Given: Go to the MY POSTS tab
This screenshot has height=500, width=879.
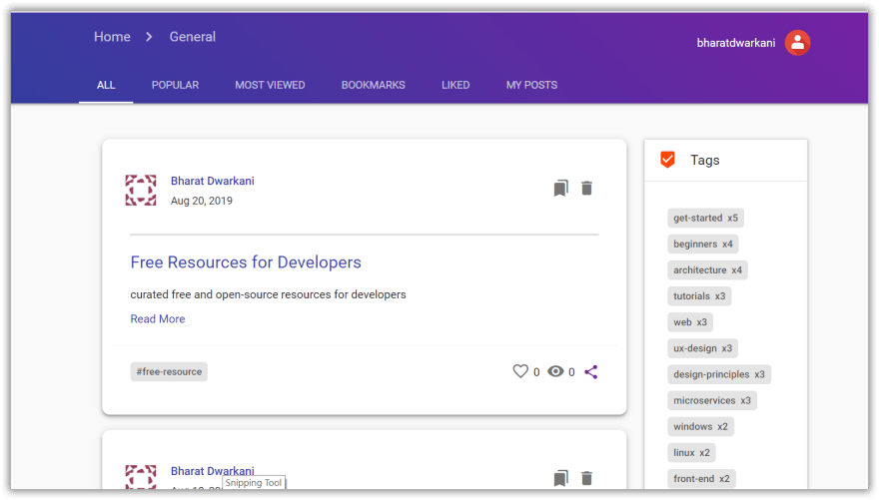Looking at the screenshot, I should coord(531,85).
